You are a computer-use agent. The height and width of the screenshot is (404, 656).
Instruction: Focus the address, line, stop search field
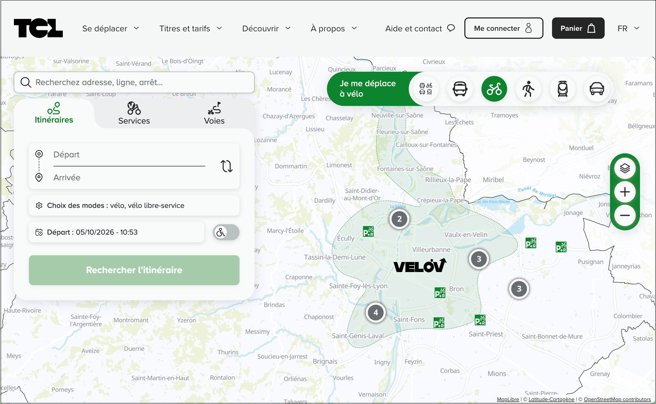pyautogui.click(x=134, y=82)
